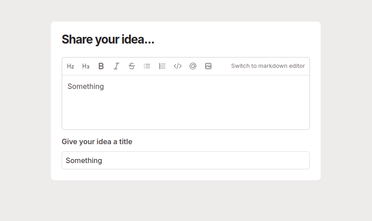This screenshot has height=221, width=372.
Task: Apply Heading 2 formatting
Action: click(71, 66)
